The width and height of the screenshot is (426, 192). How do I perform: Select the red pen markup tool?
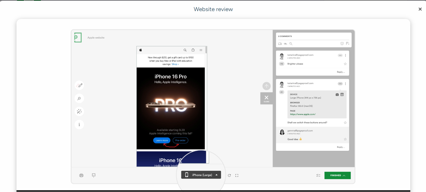pyautogui.click(x=79, y=85)
